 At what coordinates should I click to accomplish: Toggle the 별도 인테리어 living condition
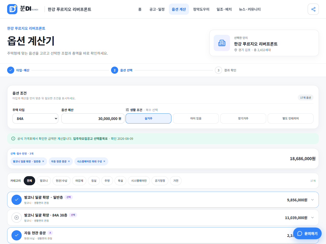(x=291, y=118)
